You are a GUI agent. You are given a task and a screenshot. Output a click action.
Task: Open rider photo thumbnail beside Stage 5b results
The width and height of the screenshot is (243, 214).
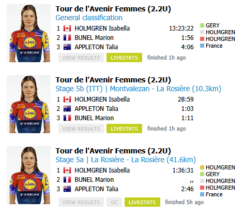(28, 104)
